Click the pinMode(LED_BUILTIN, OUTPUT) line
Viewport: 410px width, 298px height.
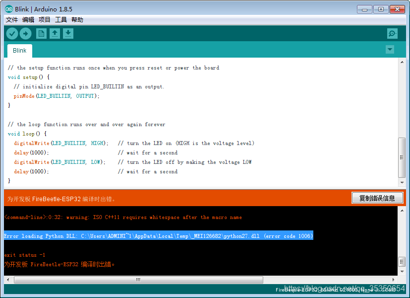(57, 96)
